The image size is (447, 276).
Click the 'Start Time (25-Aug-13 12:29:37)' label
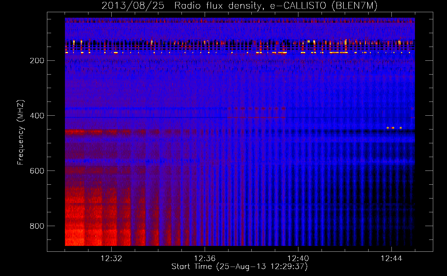240,267
